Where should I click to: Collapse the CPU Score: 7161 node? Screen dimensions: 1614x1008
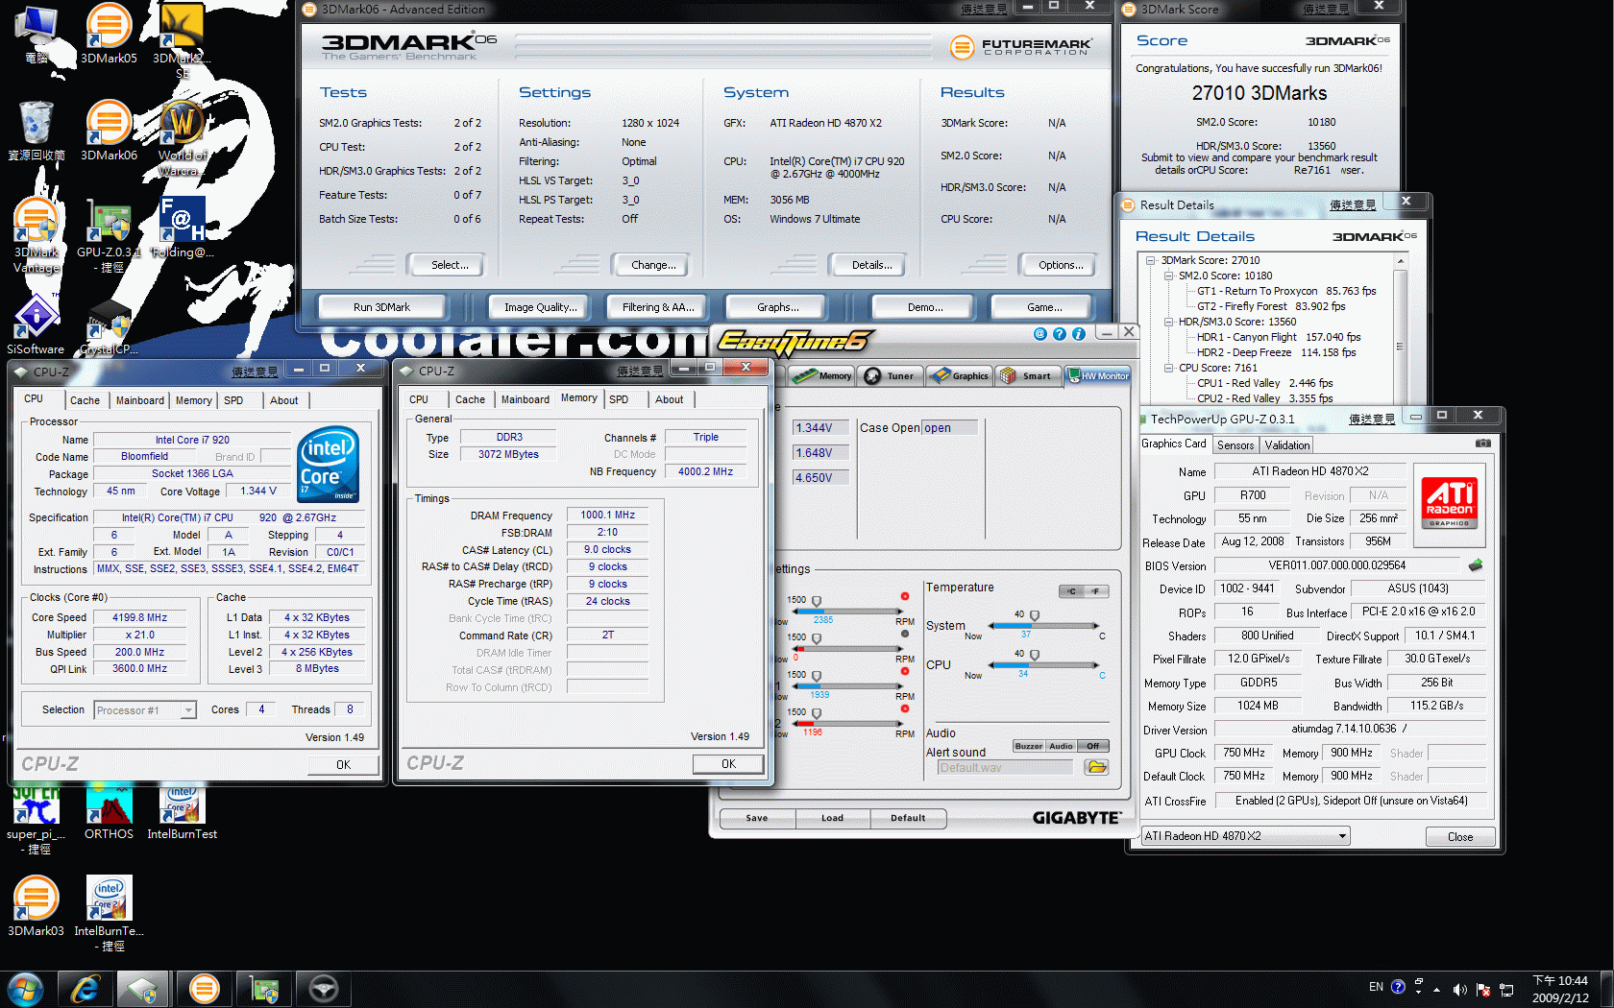point(1168,368)
